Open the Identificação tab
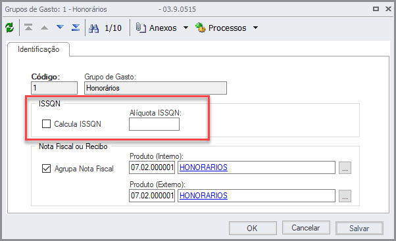This screenshot has width=396, height=241. [x=38, y=49]
